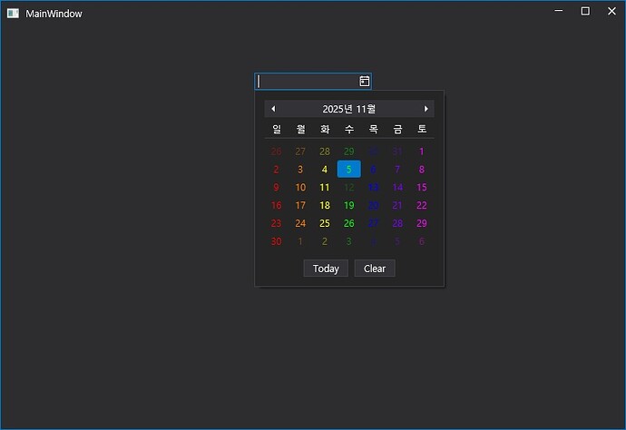The height and width of the screenshot is (430, 626).
Task: Select November 16 in calendar
Action: [277, 205]
